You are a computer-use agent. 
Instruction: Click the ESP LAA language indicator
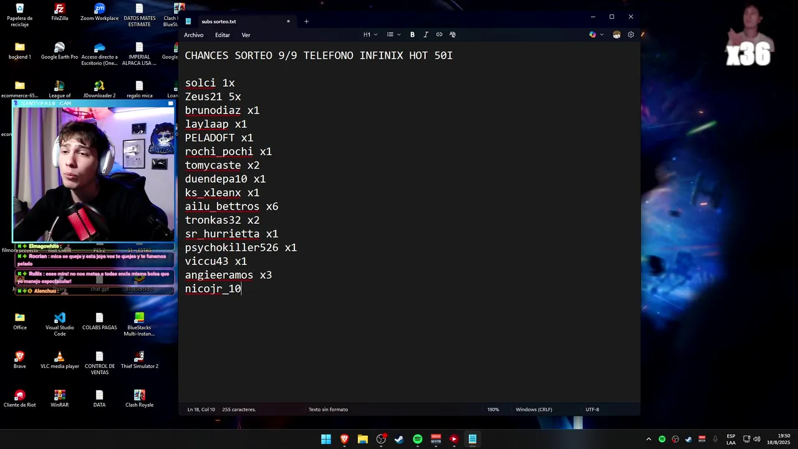731,439
